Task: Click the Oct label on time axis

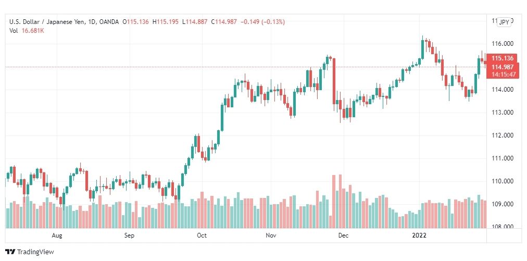Action: (202, 235)
